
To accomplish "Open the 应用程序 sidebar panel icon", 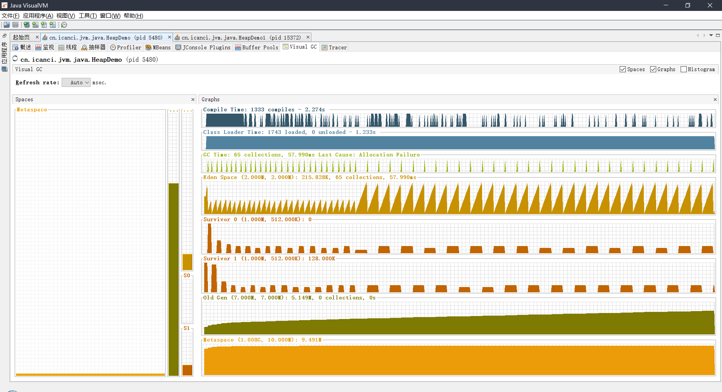I will [5, 69].
